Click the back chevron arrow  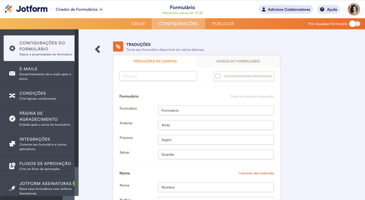[x=98, y=49]
